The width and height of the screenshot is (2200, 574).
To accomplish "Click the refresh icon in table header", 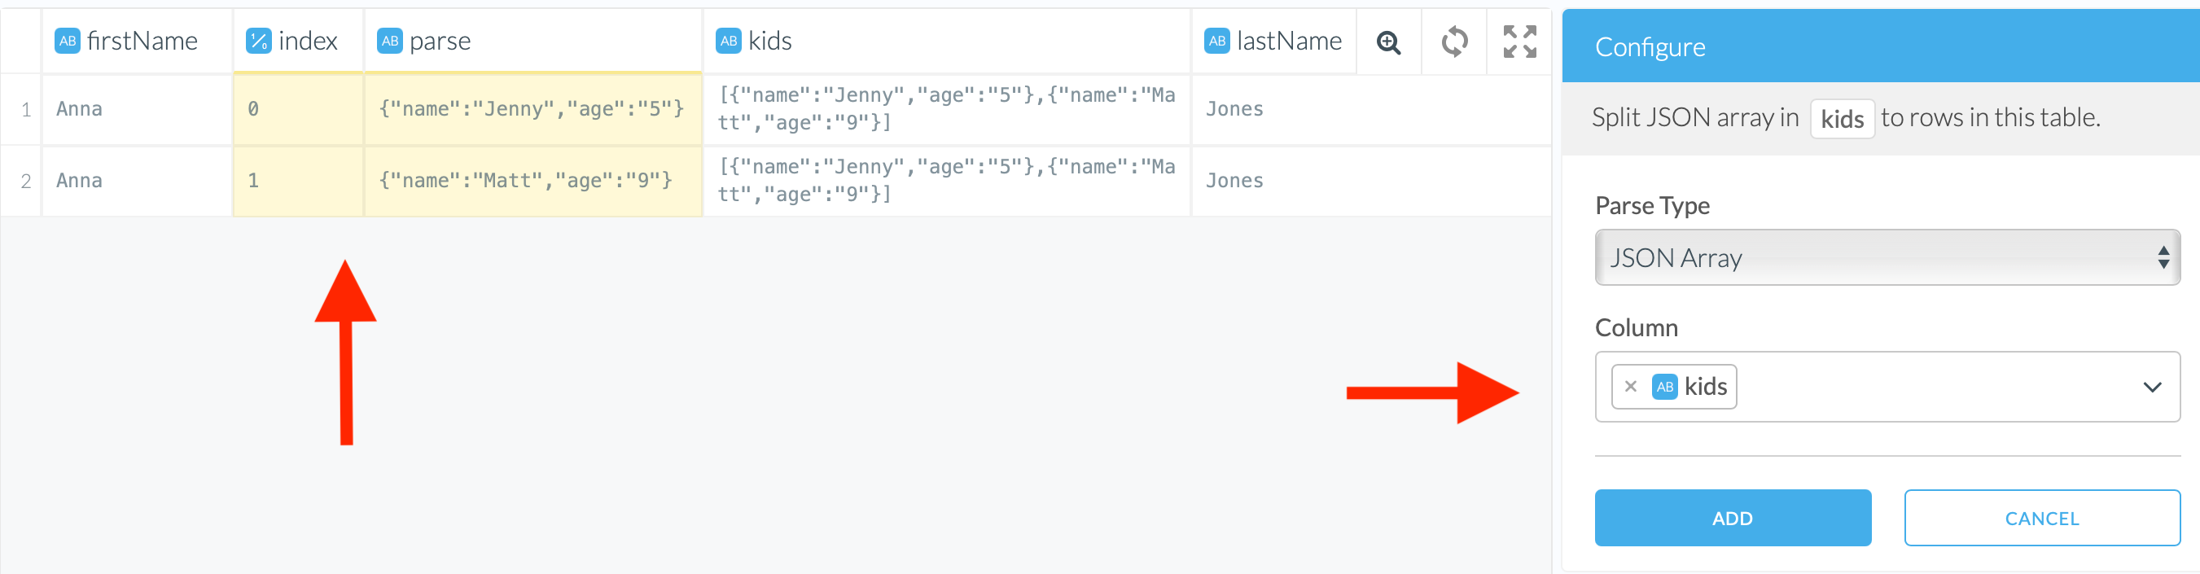I will coord(1454,42).
